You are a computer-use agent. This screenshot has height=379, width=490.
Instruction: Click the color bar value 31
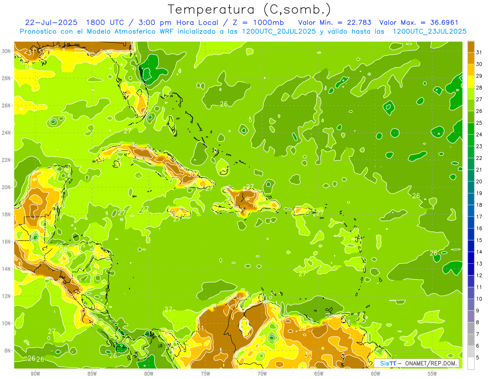[479, 52]
